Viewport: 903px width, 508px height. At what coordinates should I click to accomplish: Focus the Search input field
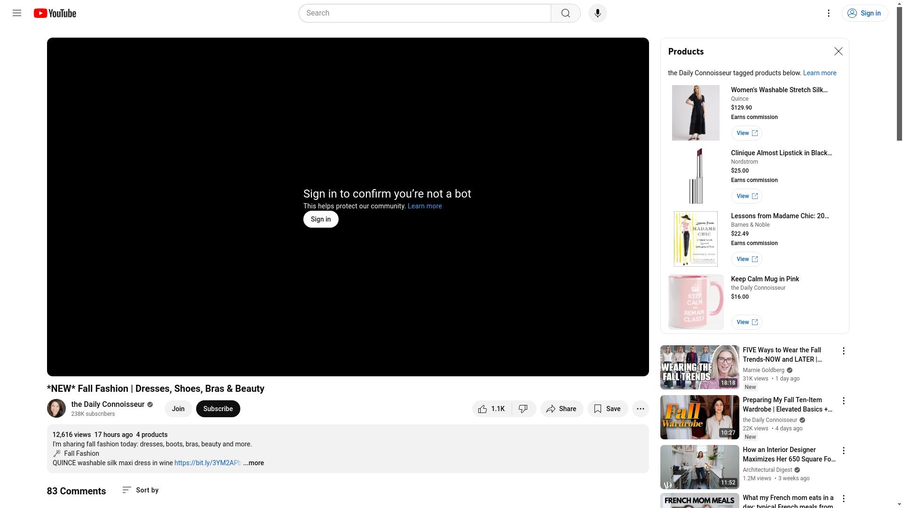[425, 13]
